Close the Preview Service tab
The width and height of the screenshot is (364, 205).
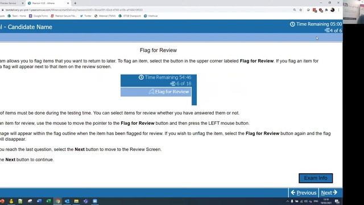pos(23,3)
